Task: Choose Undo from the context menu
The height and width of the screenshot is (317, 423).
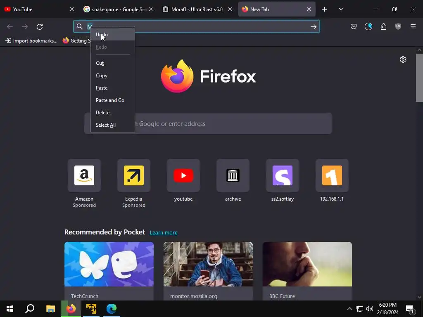Action: [113, 35]
